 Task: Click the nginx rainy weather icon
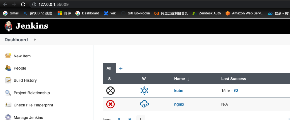coord(144,104)
